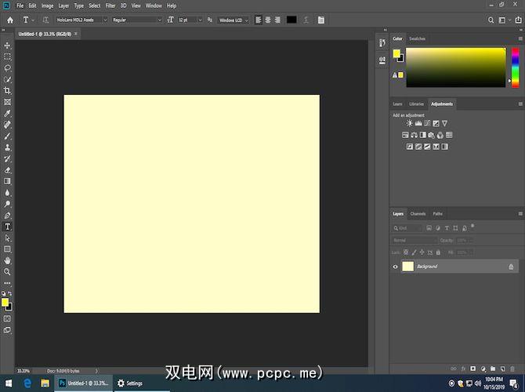Click the Brightness/Contrast adjustment icon
Screen dimensions: 525x392
[x=409, y=123]
